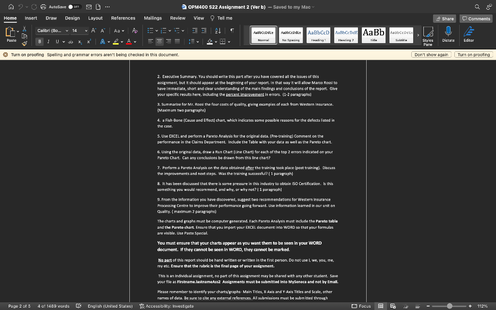The image size is (496, 310).
Task: Toggle show paragraph marks
Action: tap(232, 31)
